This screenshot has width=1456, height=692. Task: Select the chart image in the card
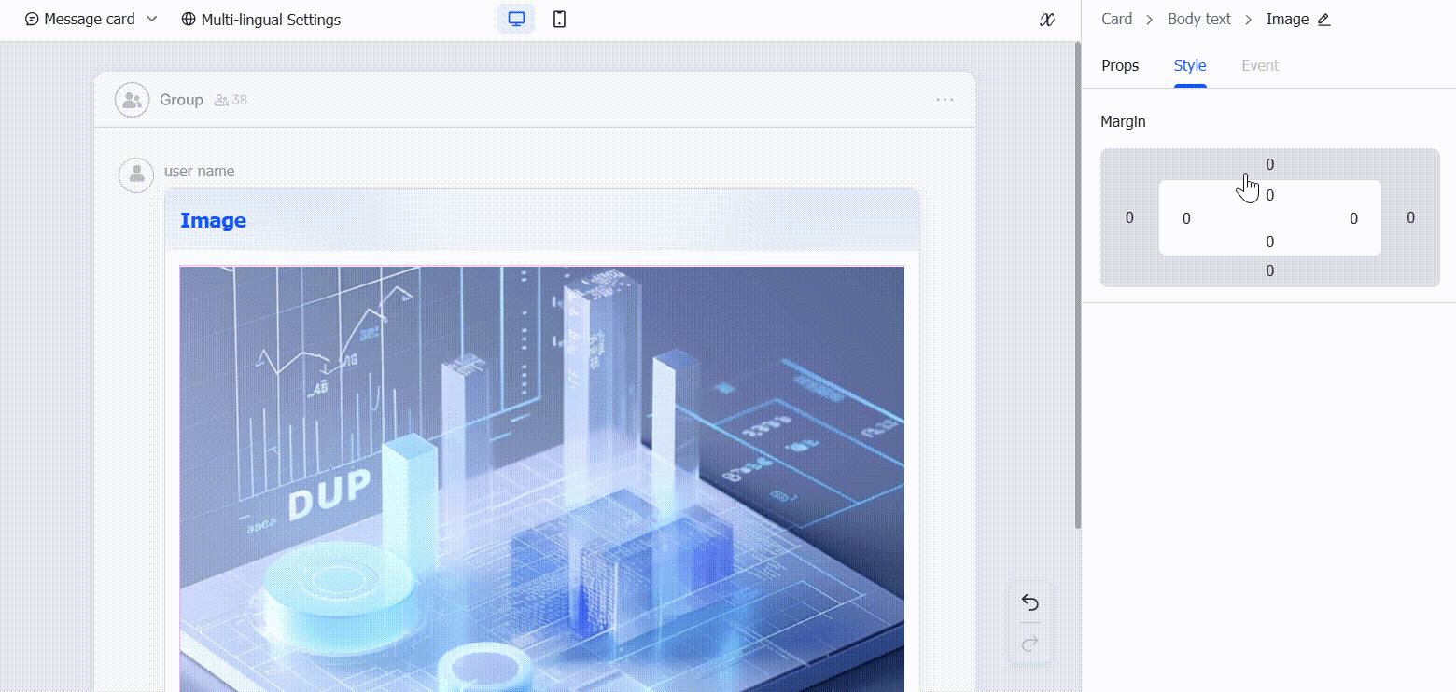coord(542,478)
